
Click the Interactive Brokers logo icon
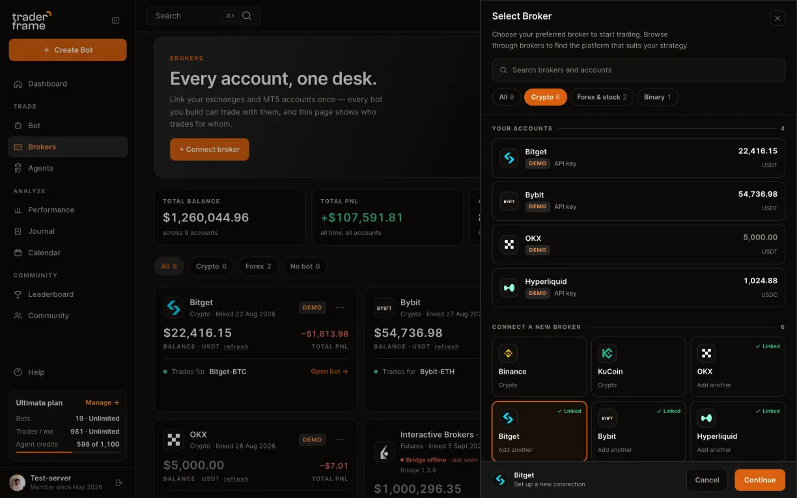coord(384,451)
